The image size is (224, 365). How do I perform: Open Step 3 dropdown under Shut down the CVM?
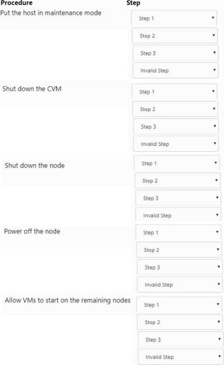[x=176, y=127]
